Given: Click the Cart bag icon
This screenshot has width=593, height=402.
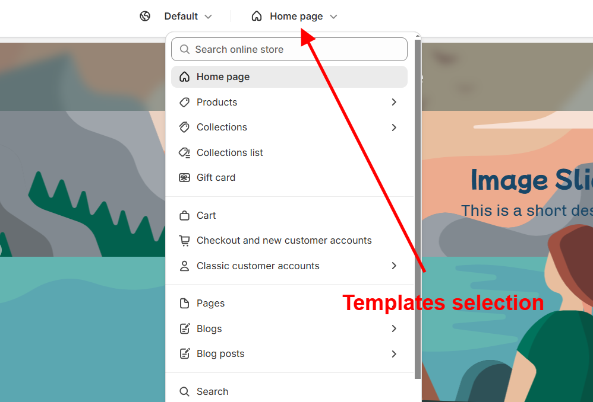Looking at the screenshot, I should coord(185,215).
